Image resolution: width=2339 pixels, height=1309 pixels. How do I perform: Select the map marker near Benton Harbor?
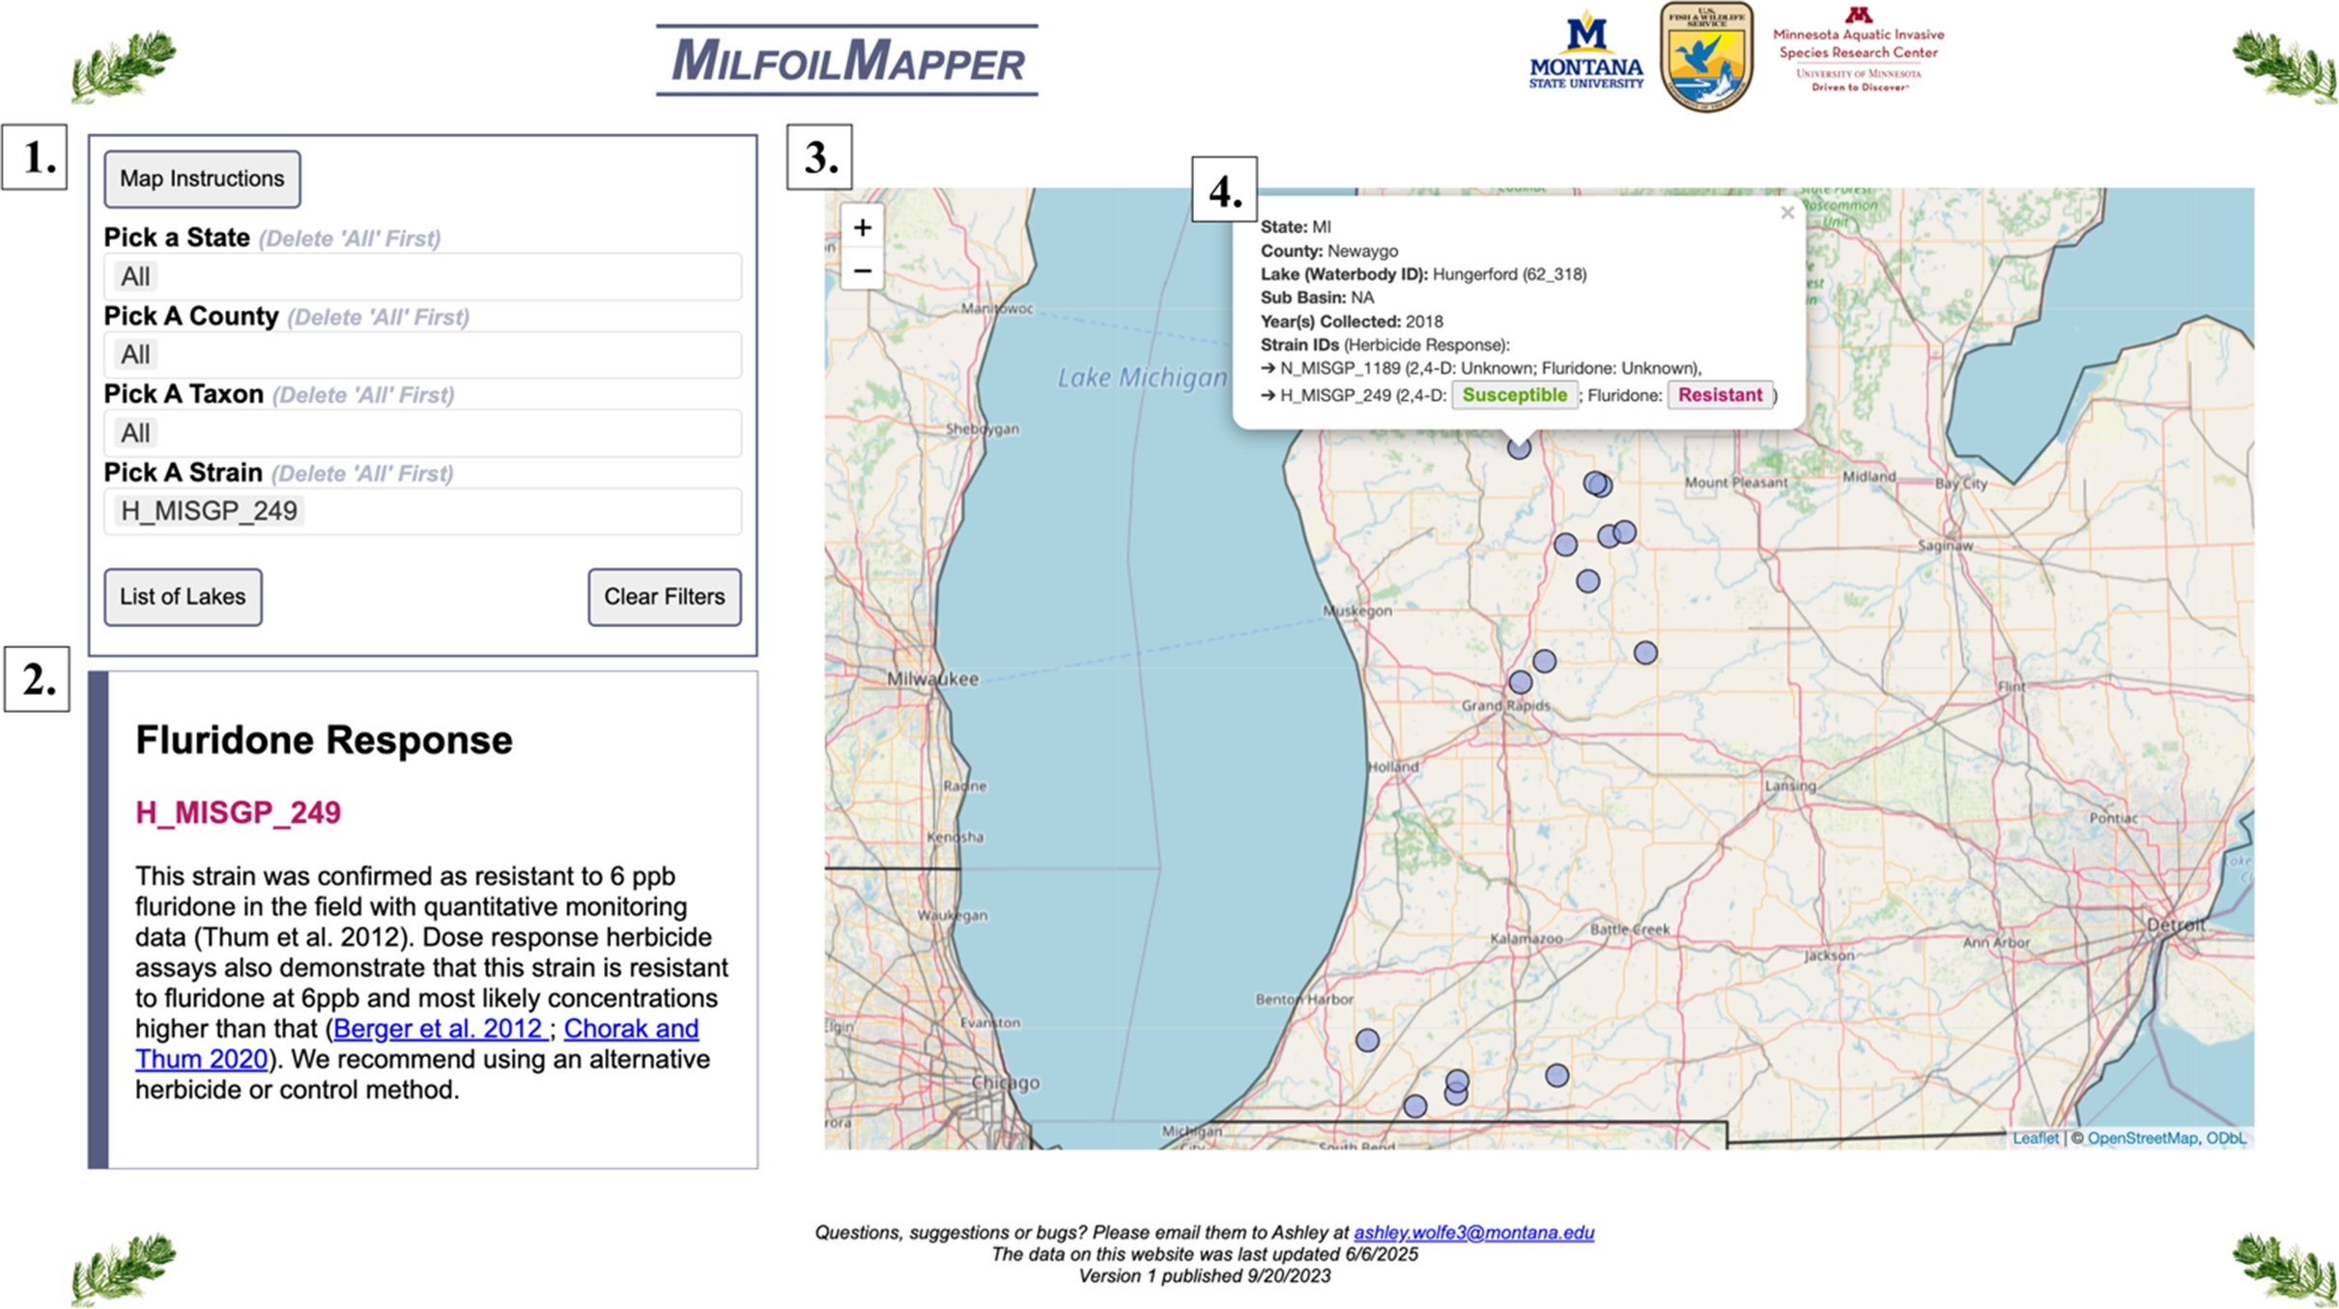pyautogui.click(x=1366, y=1040)
